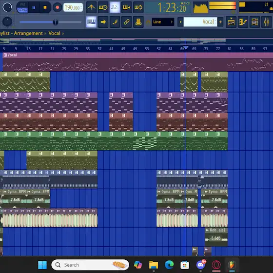Open the Vocal clip menu icon

pyautogui.click(x=5, y=55)
